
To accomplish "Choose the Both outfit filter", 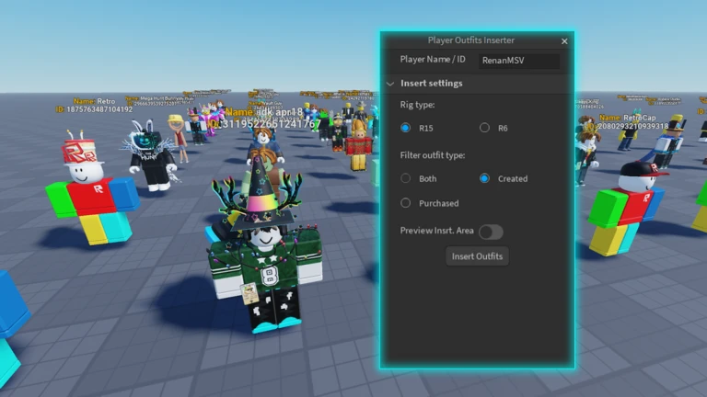I will point(405,178).
